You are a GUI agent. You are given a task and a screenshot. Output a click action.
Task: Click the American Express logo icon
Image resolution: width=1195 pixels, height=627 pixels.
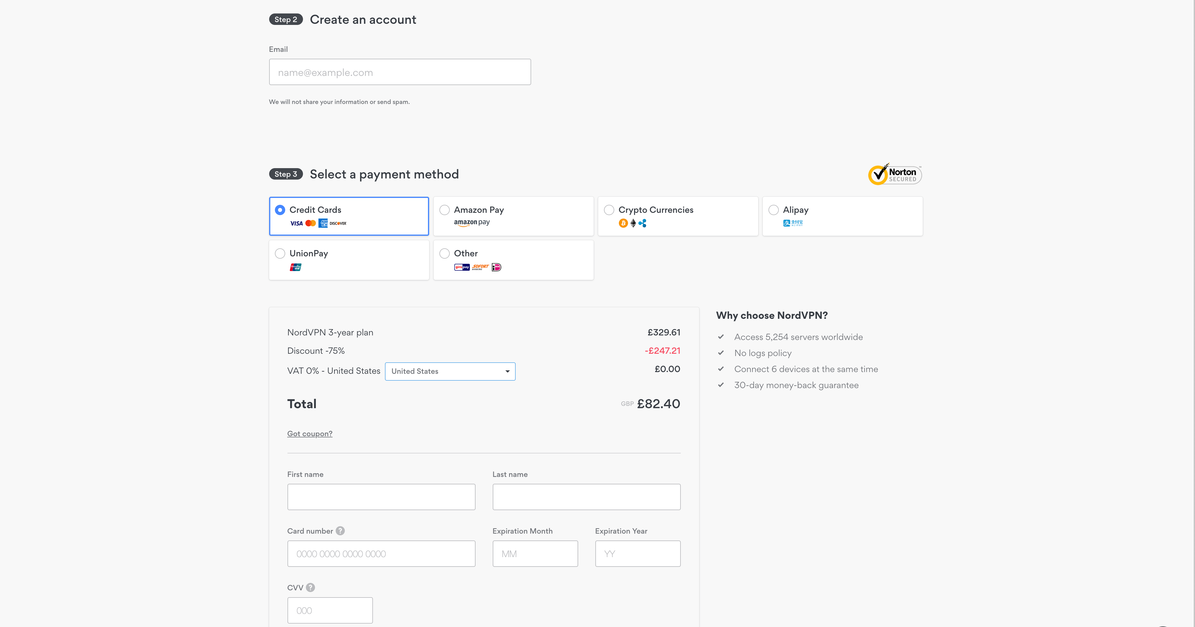tap(323, 223)
